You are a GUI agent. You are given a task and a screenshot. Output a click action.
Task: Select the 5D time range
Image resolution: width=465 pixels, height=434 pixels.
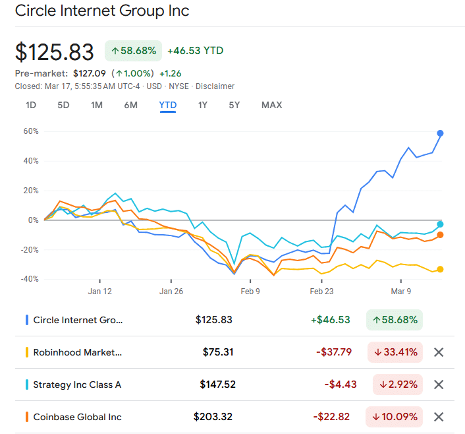[63, 105]
